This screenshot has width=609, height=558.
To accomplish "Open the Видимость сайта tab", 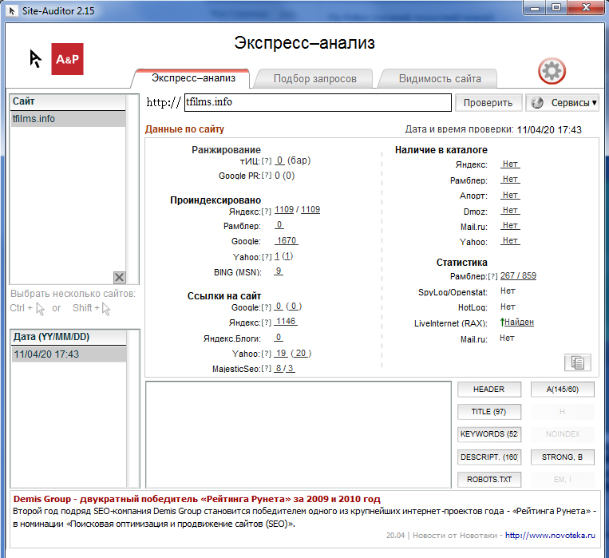I will [x=440, y=79].
